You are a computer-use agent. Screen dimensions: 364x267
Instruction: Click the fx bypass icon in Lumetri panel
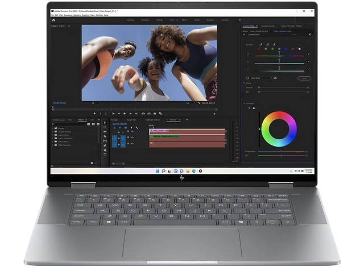click(x=244, y=35)
